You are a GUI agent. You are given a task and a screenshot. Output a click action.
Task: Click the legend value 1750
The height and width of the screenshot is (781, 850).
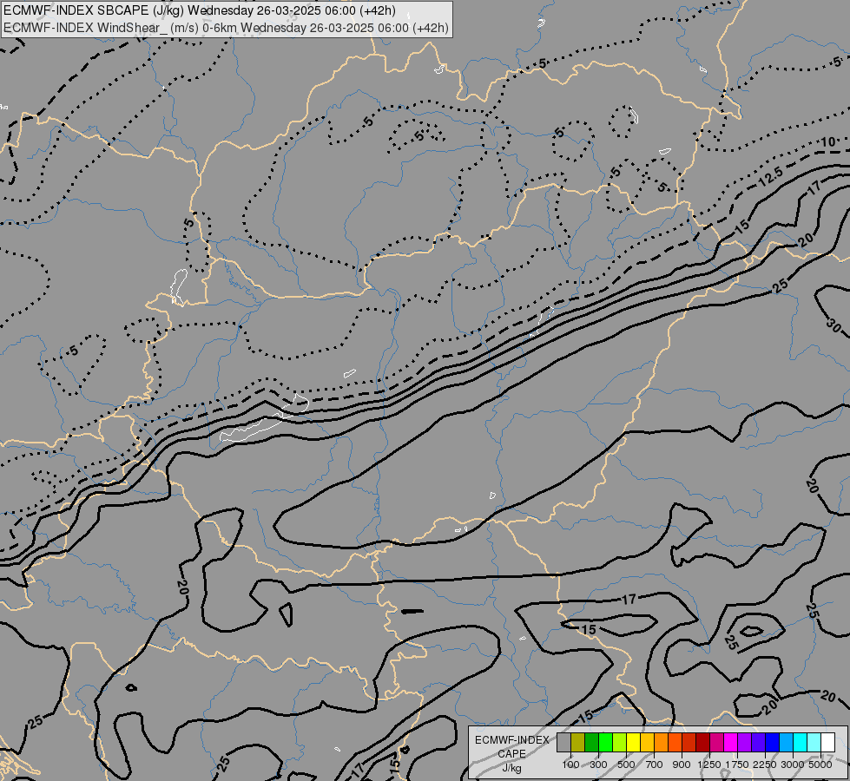(x=737, y=765)
